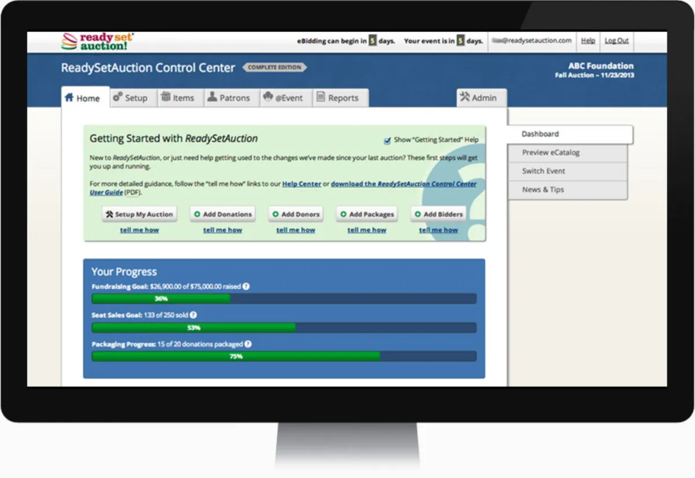Click the plus icon on Add Bidders
Viewport: 695px width, 478px height.
point(418,214)
